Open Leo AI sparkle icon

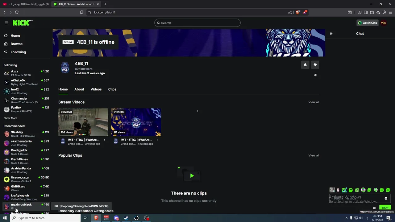[378, 12]
